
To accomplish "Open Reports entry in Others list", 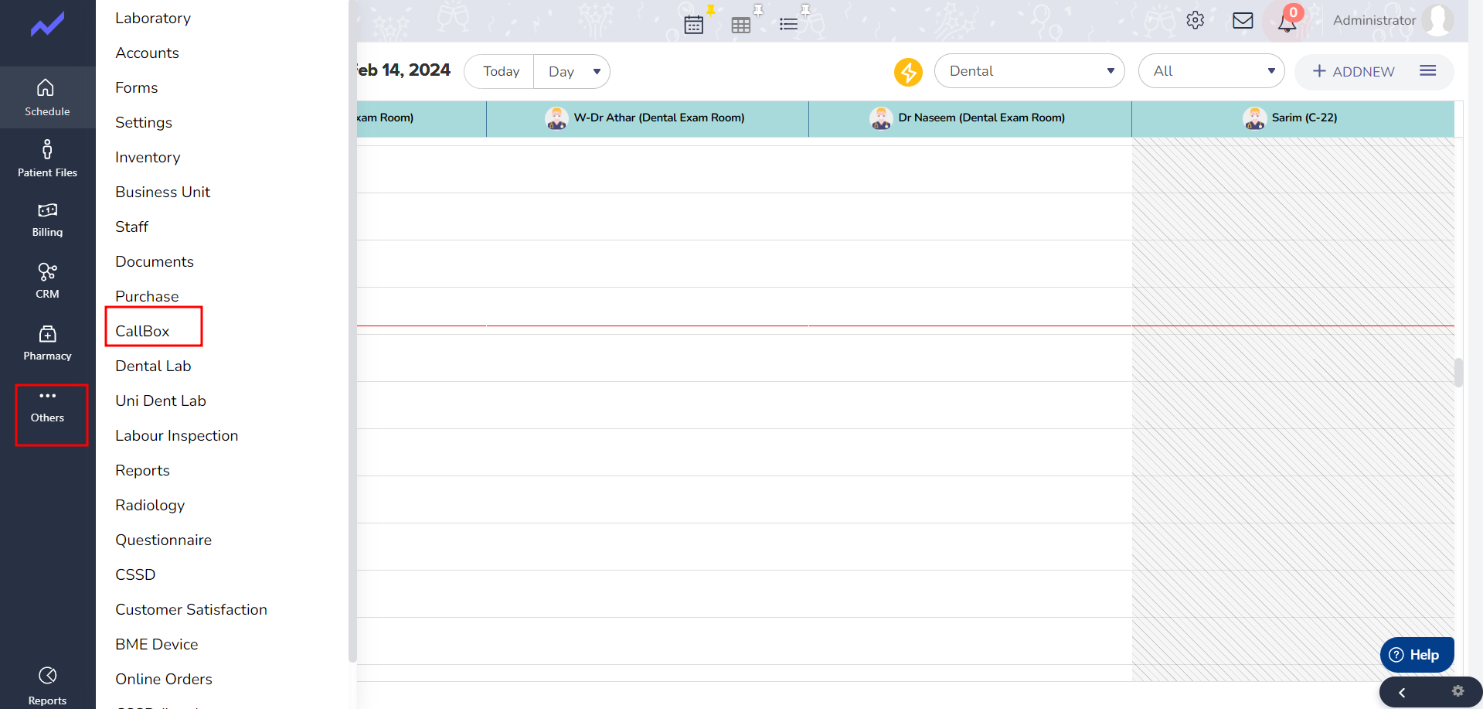I will (x=142, y=470).
